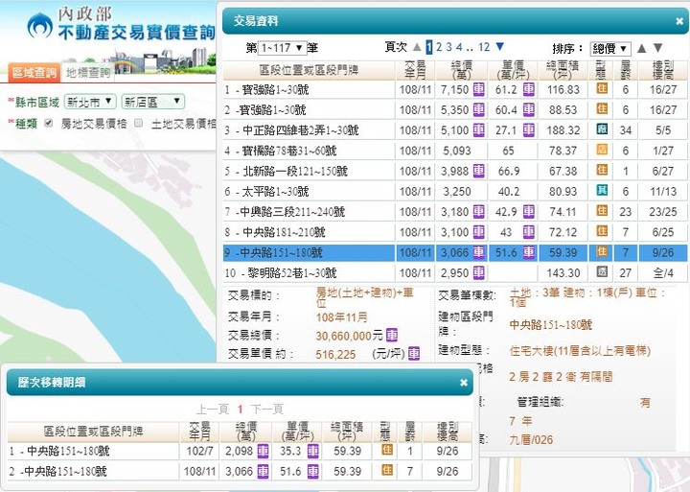The height and width of the screenshot is (492, 690).
Task: Click 下一頁 in transfer history
Action: [x=267, y=410]
